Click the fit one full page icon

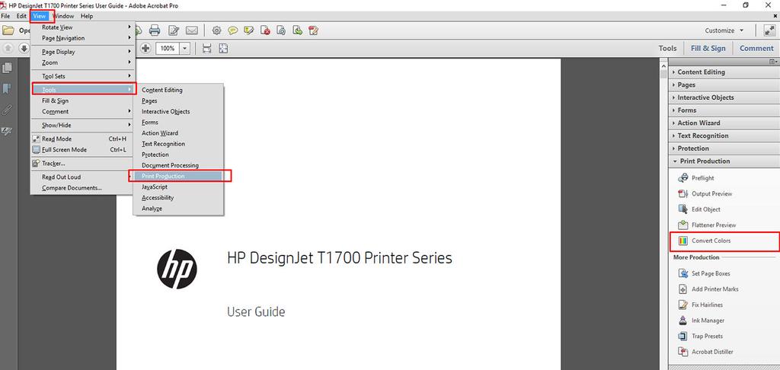pos(223,48)
